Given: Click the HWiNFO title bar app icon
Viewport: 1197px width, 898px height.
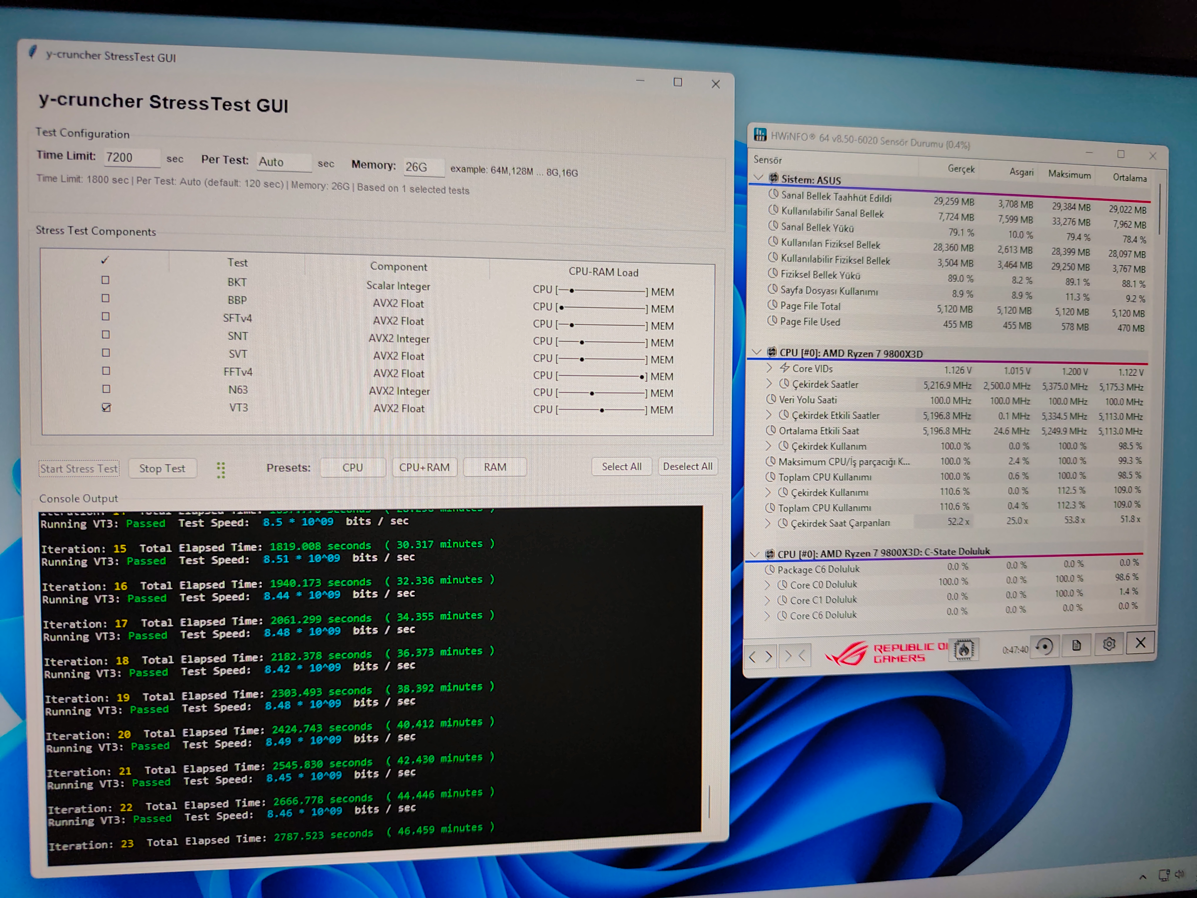Looking at the screenshot, I should point(760,134).
